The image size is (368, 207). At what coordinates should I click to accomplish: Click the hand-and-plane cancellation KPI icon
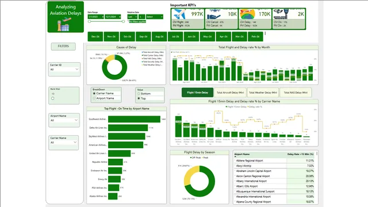(x=213, y=14)
